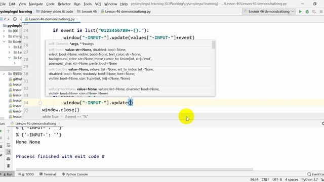
Task: Click 'Process finished with exit code 0' text
Action: point(60,156)
